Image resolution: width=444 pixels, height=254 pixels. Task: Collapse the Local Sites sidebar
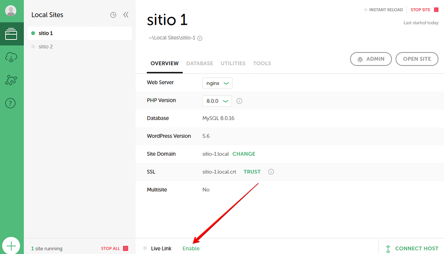(126, 15)
